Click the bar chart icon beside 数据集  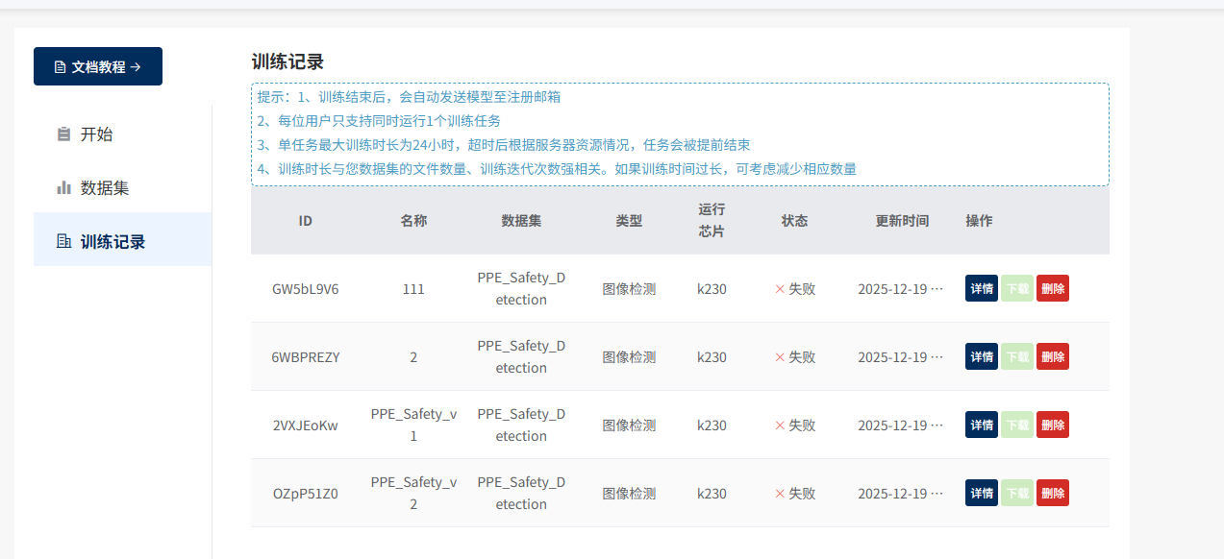[64, 188]
